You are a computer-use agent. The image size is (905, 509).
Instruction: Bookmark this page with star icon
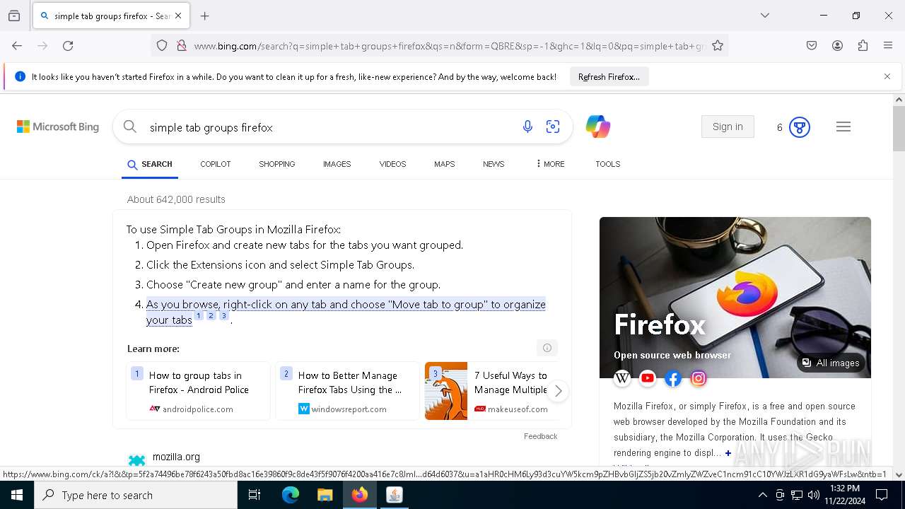click(718, 45)
